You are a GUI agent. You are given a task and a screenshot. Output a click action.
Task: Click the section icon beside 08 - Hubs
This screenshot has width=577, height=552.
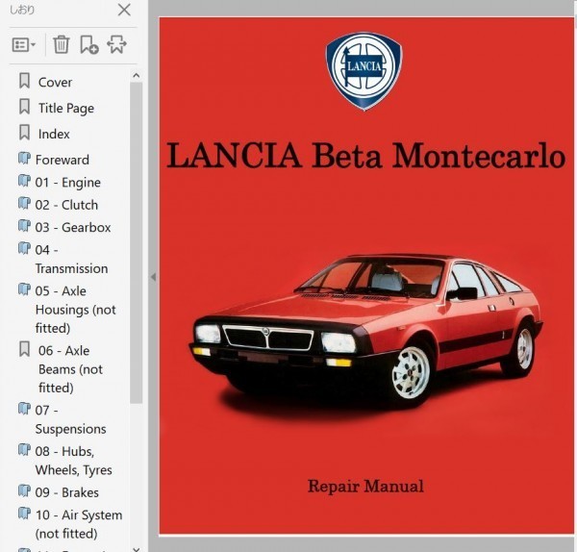[x=24, y=449]
